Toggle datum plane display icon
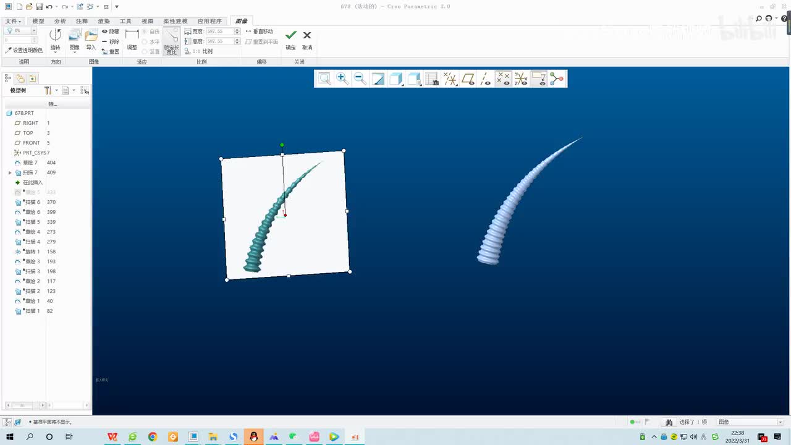 pyautogui.click(x=468, y=78)
